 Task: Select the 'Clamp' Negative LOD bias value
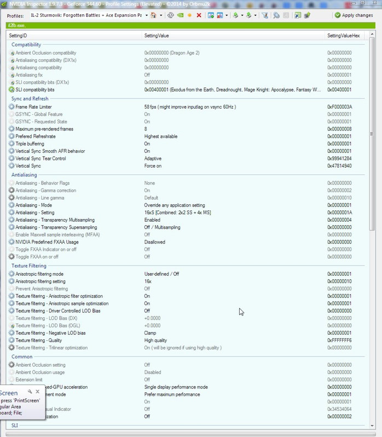pos(151,333)
